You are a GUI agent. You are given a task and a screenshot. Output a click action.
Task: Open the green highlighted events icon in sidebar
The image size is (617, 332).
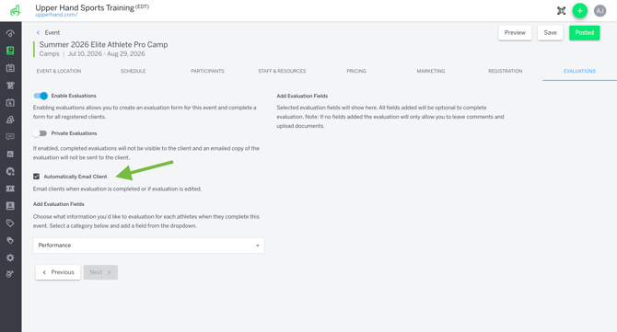click(10, 51)
